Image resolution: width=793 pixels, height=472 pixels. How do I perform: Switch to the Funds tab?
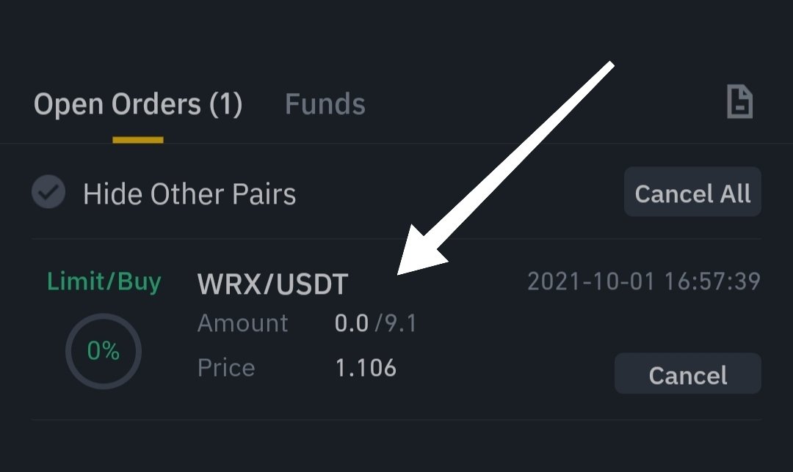pos(325,104)
